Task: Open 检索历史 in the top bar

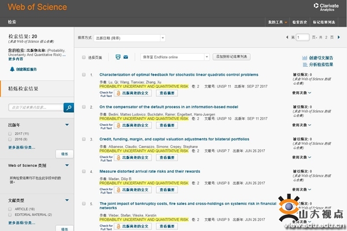Action: pyautogui.click(x=298, y=22)
